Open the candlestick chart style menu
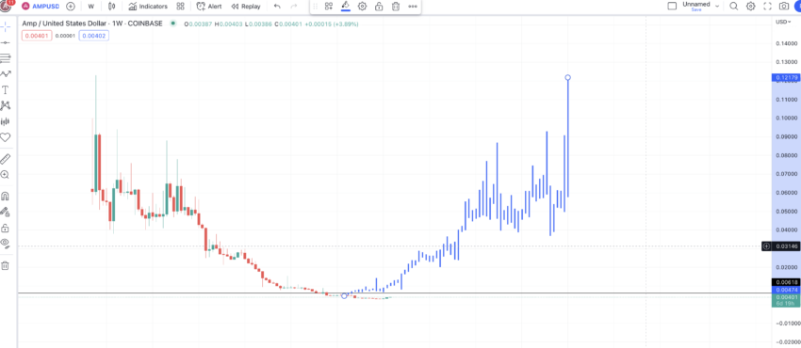Viewport: 801px width, 348px height. pyautogui.click(x=112, y=7)
